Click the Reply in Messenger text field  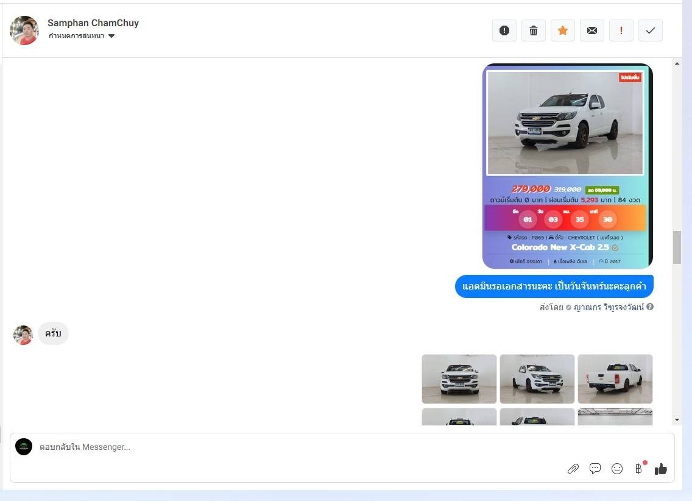[x=292, y=447]
